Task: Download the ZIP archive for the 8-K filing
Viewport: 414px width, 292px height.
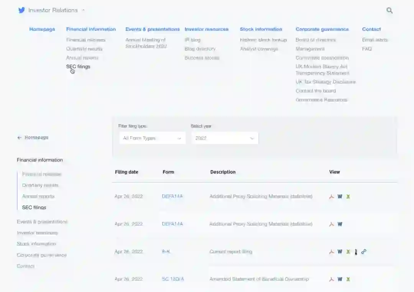Action: tap(356, 252)
